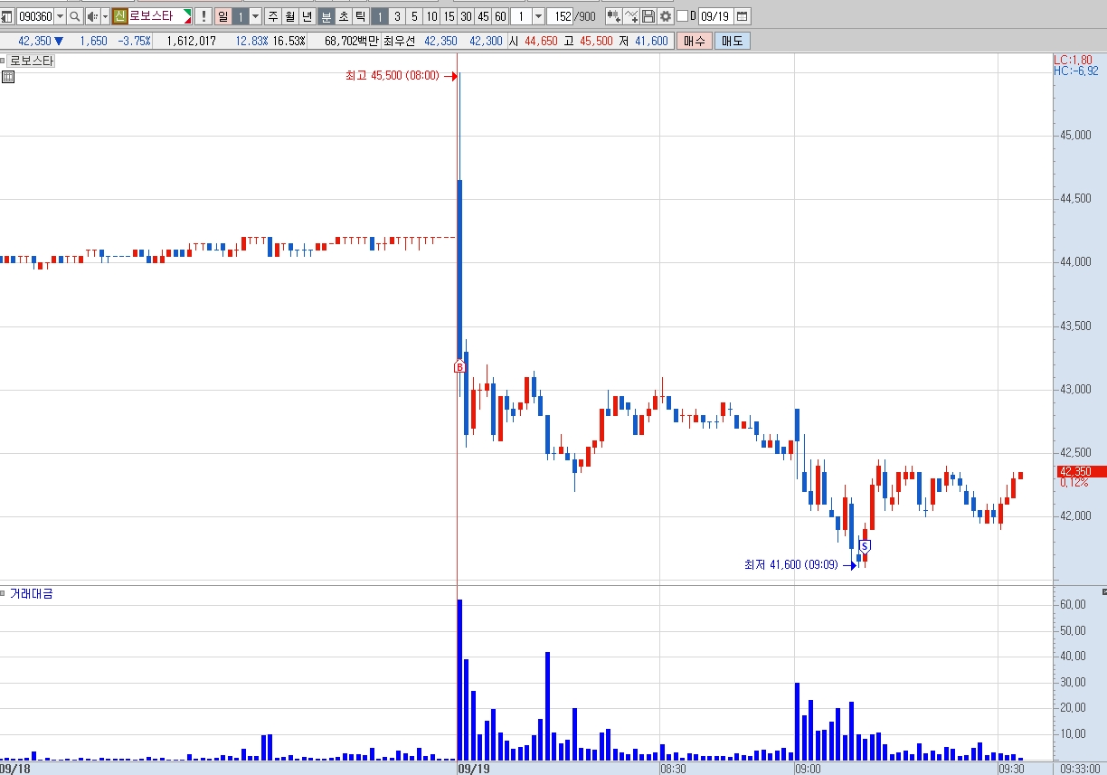Click the floppy disk save icon

click(648, 16)
